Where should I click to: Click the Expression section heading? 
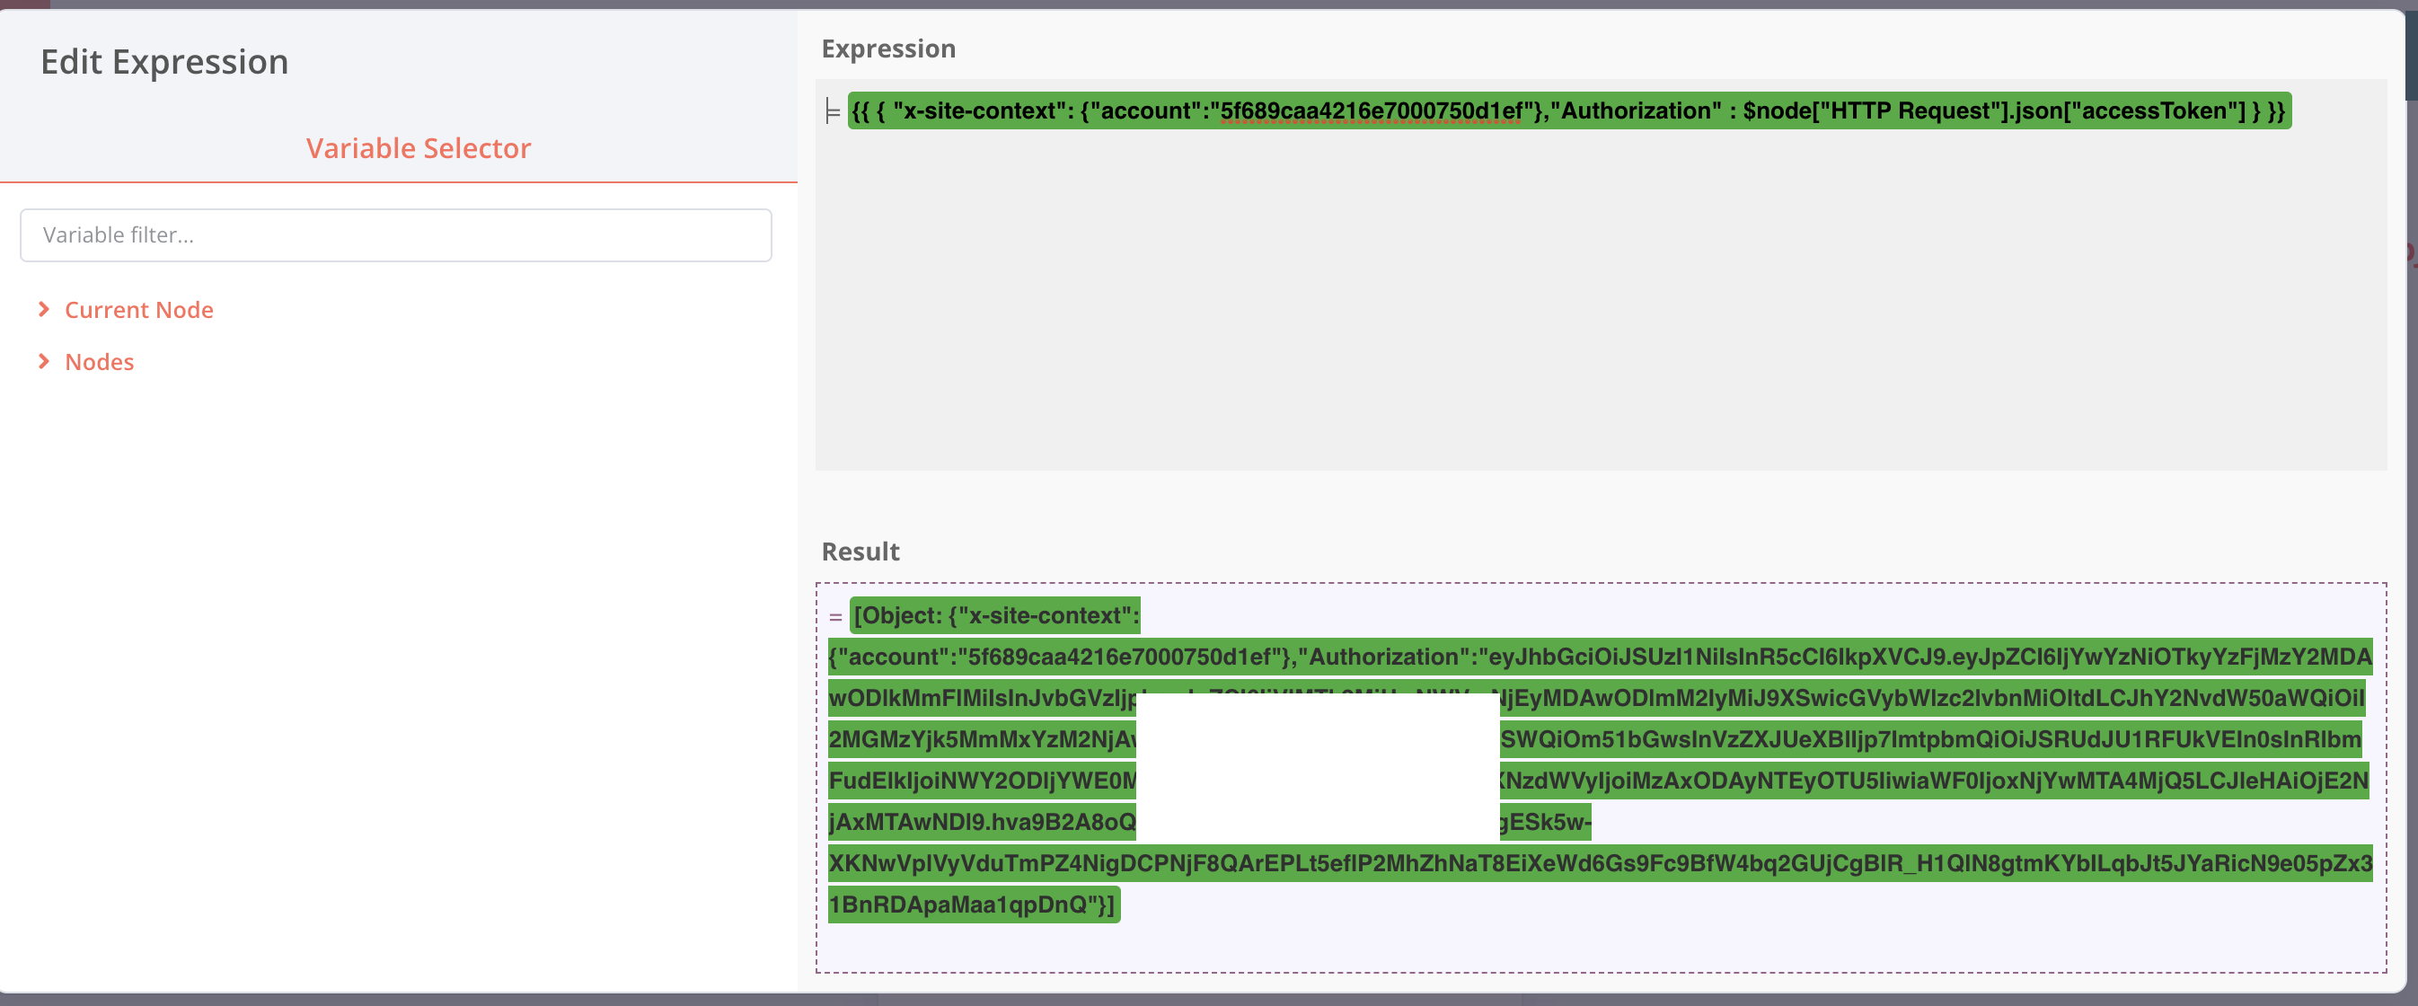click(888, 49)
